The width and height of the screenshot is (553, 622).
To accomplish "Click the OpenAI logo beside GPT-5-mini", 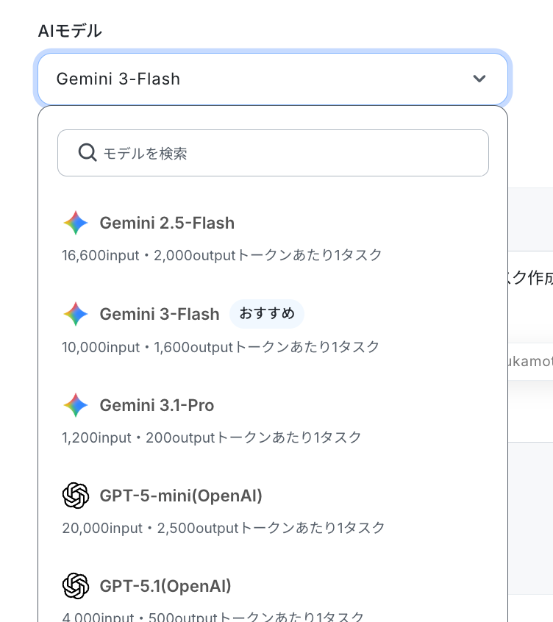I will tap(75, 496).
